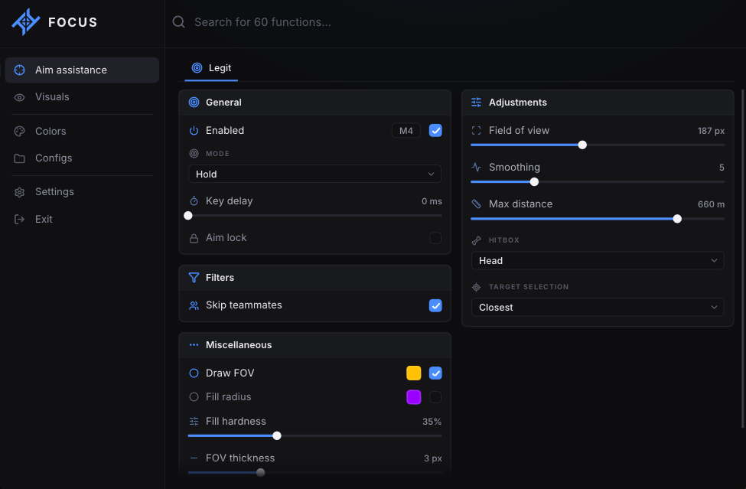Click the stopwatch icon beside Key delay
This screenshot has height=489, width=746.
point(194,200)
